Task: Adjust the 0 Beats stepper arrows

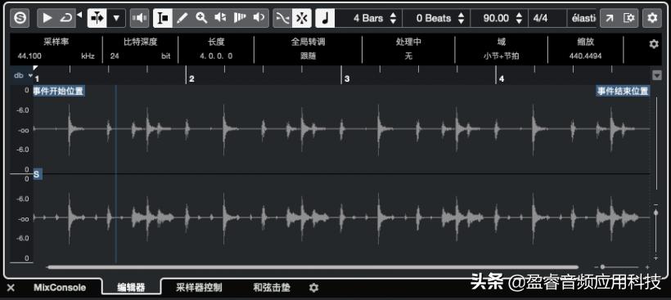Action: pos(461,18)
